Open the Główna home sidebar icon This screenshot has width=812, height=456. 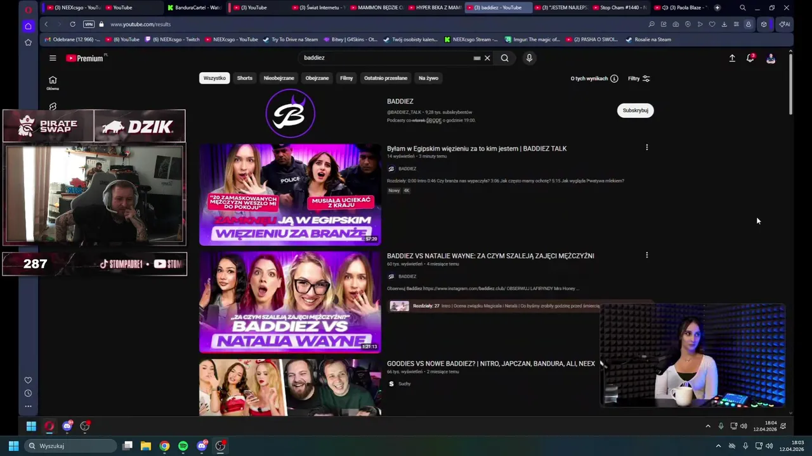point(53,83)
